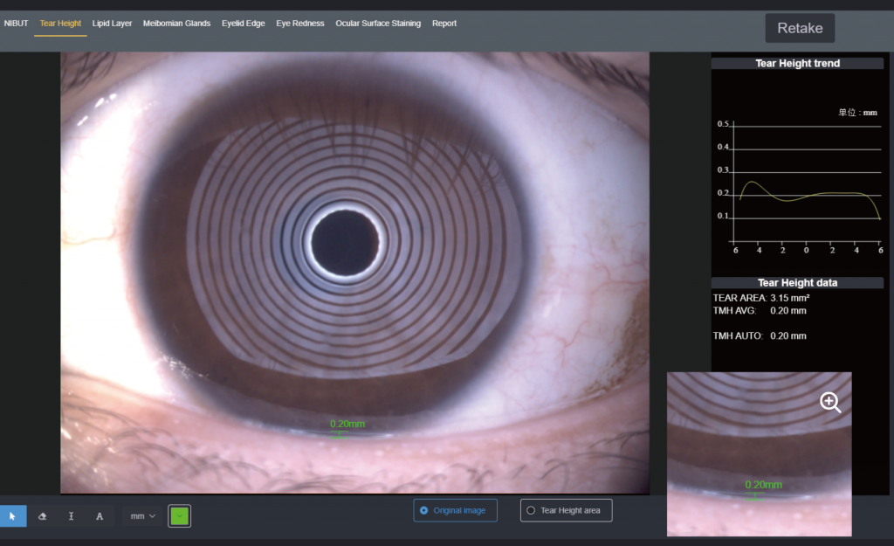The width and height of the screenshot is (894, 546).
Task: Select the eraser tool
Action: [x=42, y=515]
